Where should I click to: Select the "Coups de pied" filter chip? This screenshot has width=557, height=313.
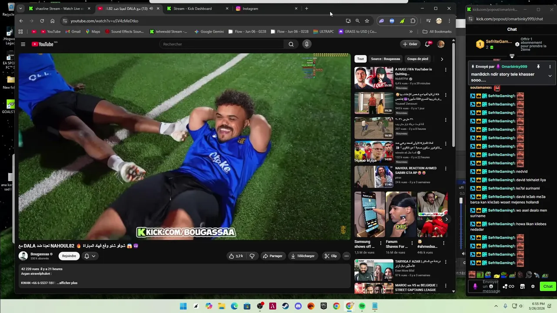[417, 59]
